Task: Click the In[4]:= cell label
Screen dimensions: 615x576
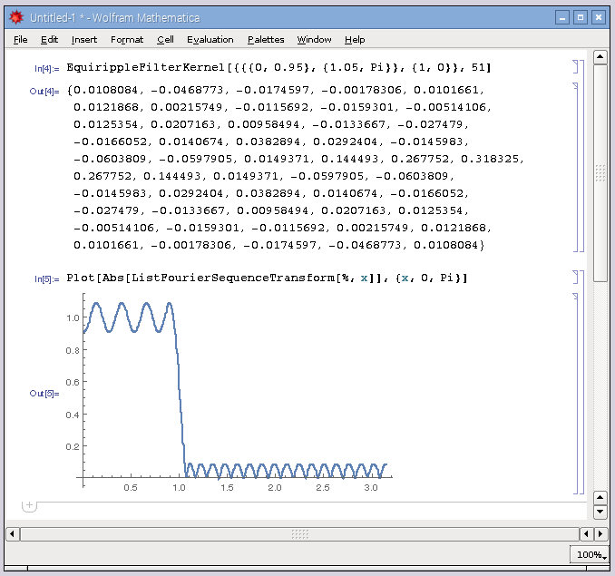Action: pyautogui.click(x=46, y=69)
